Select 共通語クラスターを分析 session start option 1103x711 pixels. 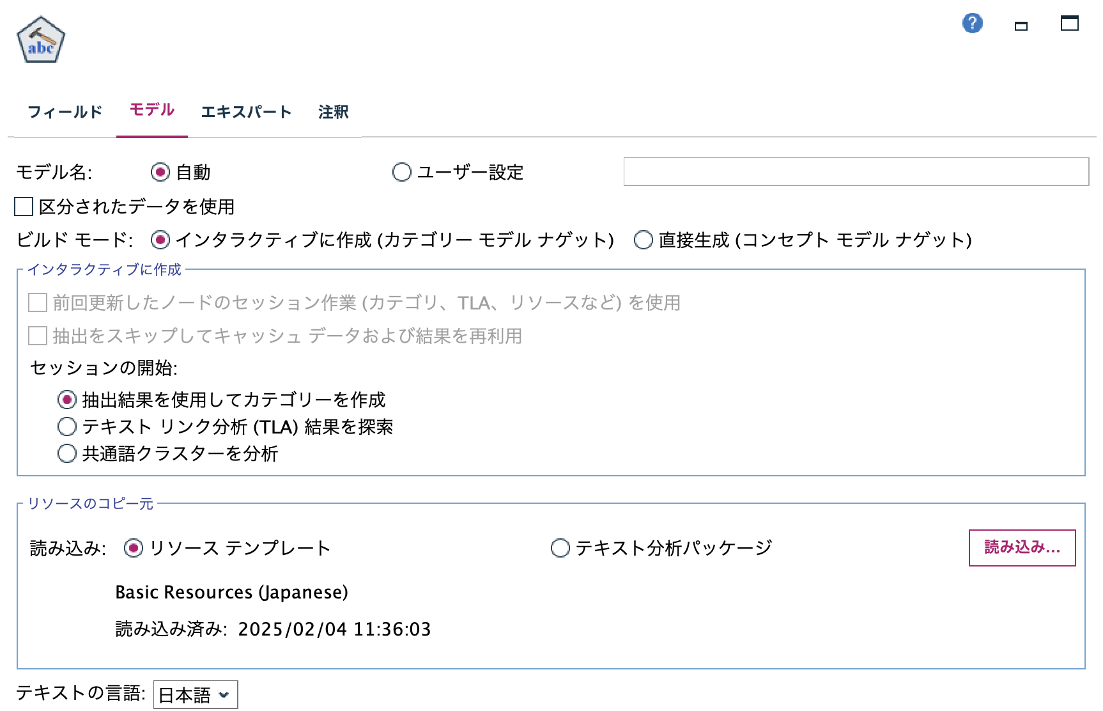pos(66,453)
